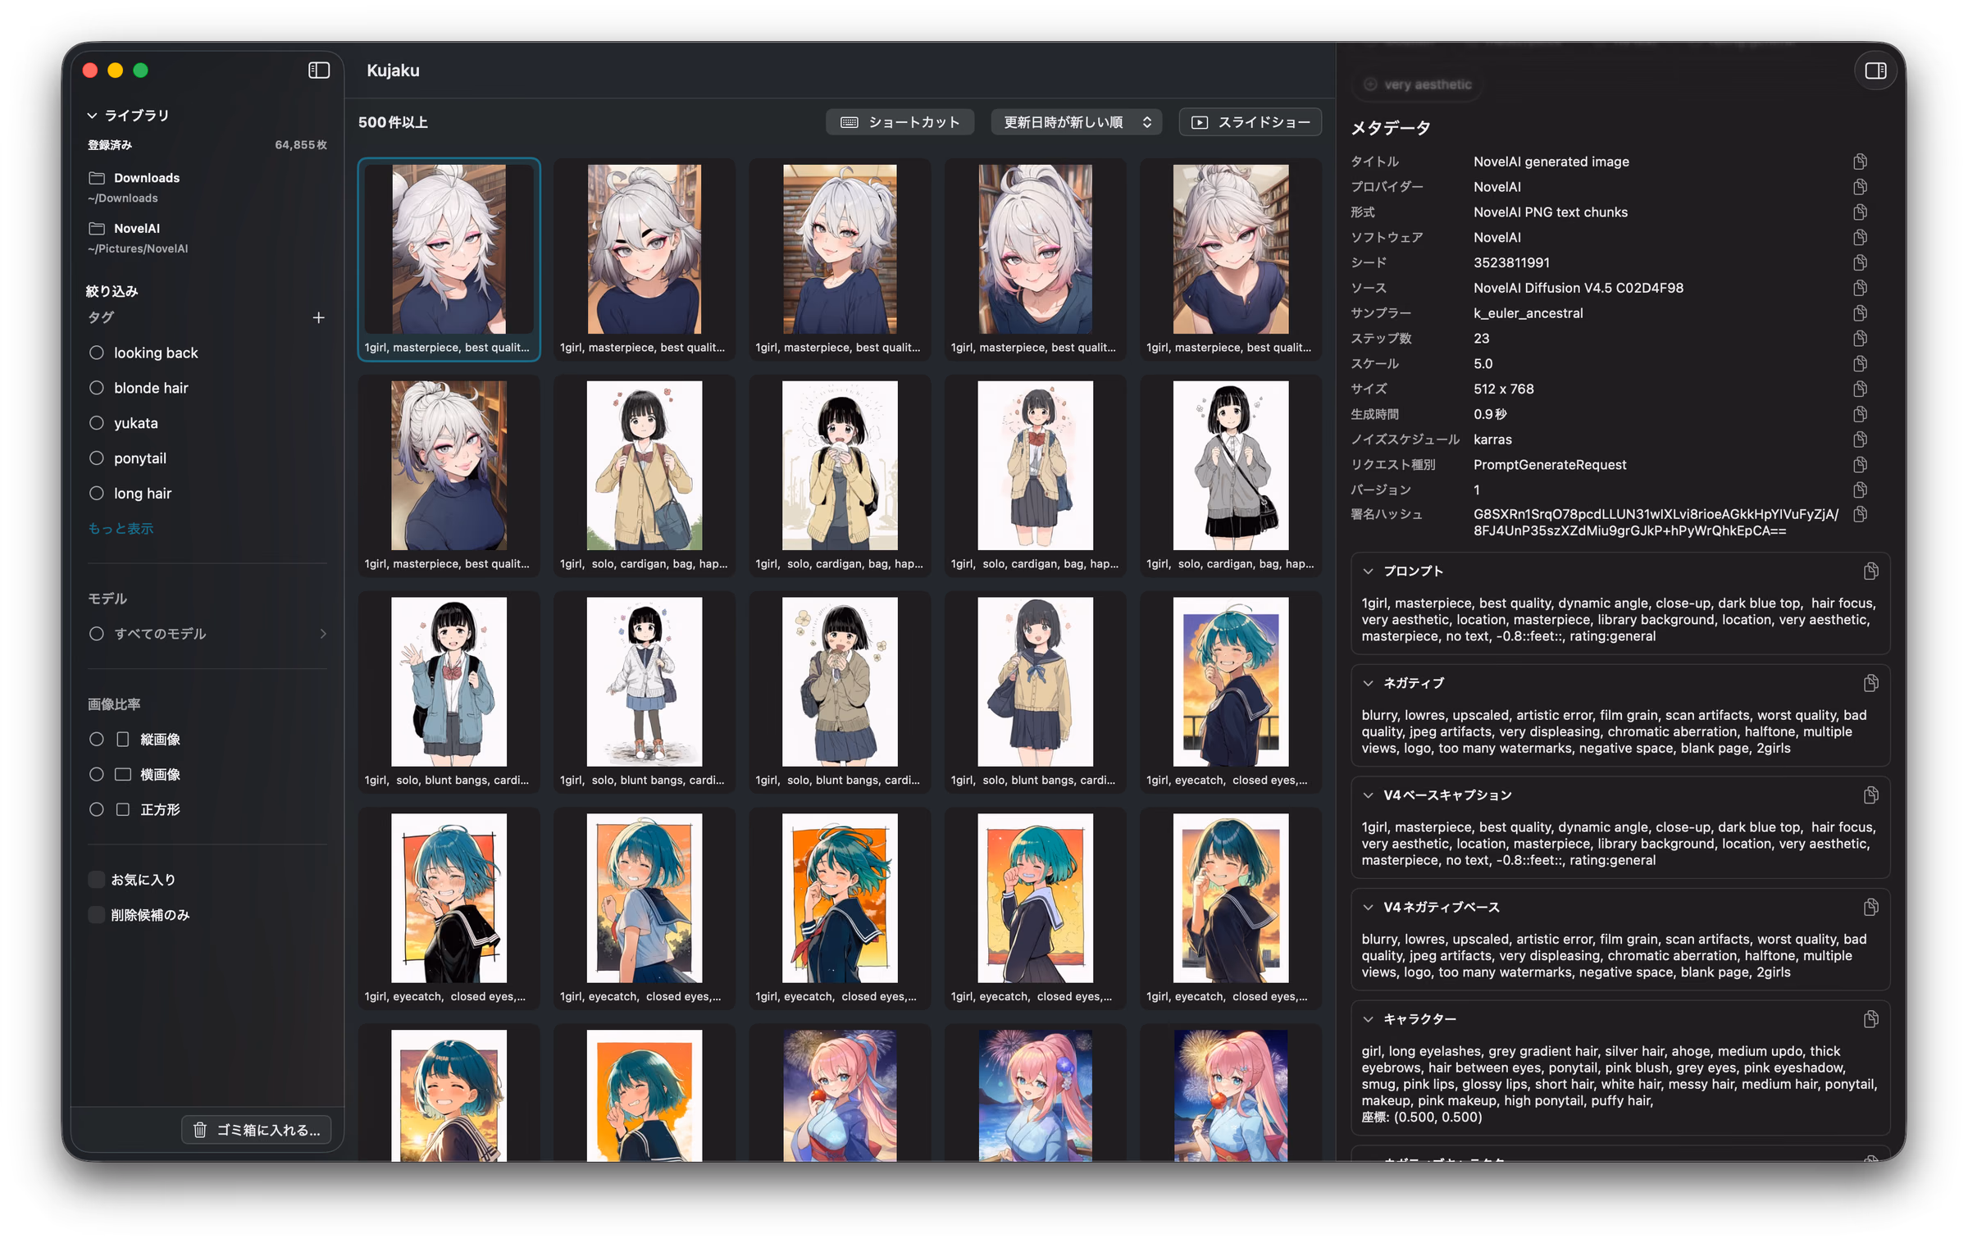1968x1243 pixels.
Task: Toggle the 削除候補のみ checkbox
Action: (96, 915)
